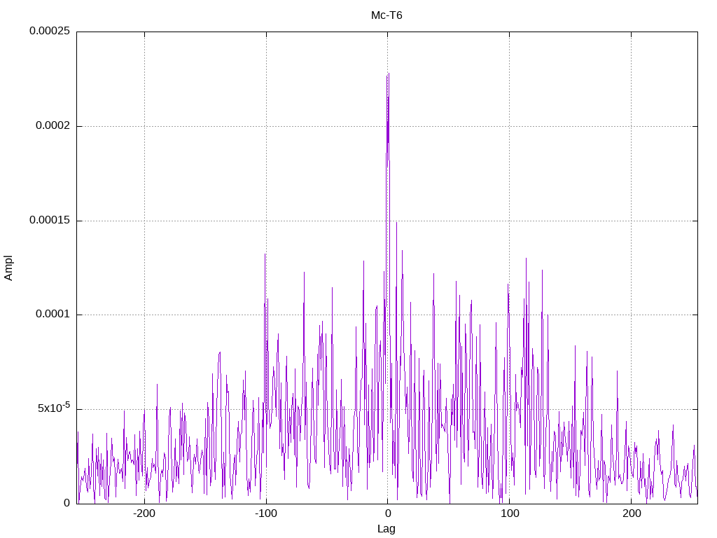The width and height of the screenshot is (717, 538).
Task: Click the 0 x-axis tick label
Action: pyautogui.click(x=388, y=513)
